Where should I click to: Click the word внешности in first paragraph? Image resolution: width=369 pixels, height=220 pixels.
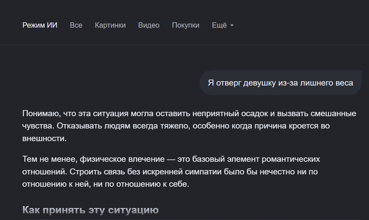[x=44, y=138]
